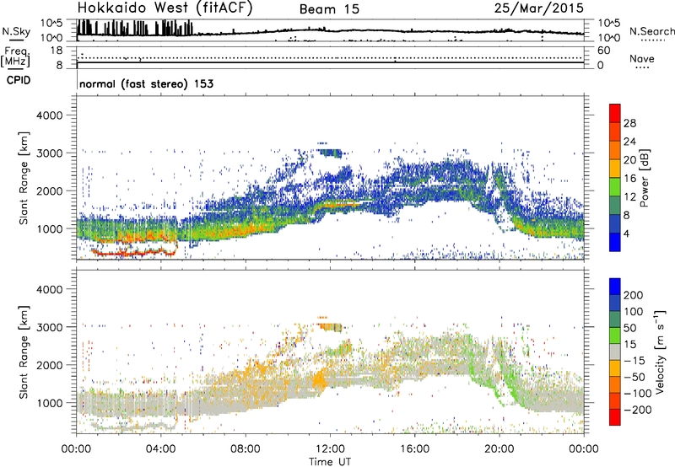Click the "-100" value on Velocity colorbar
This screenshot has width=675, height=467.
(638, 394)
